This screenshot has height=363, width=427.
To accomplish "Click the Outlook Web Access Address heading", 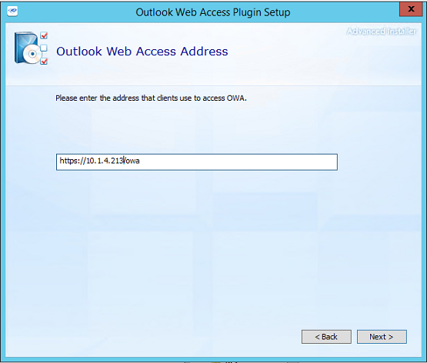I will coord(142,52).
